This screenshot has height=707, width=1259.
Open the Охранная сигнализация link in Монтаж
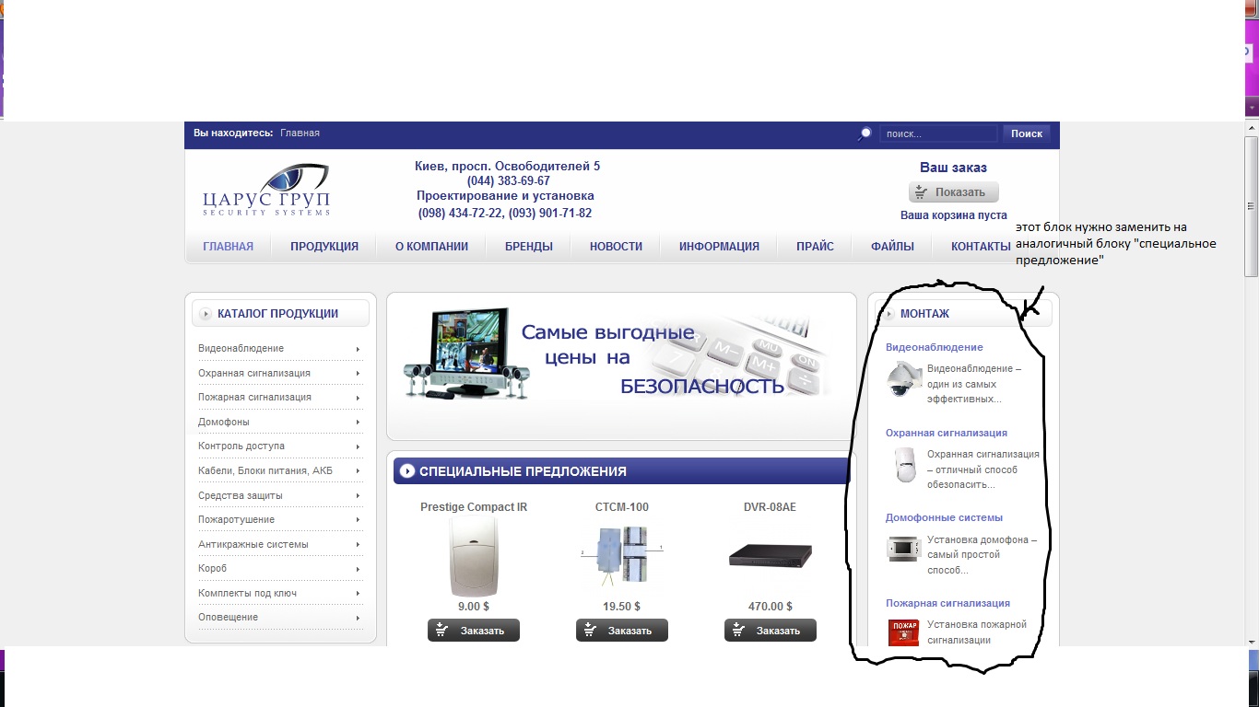click(x=947, y=433)
